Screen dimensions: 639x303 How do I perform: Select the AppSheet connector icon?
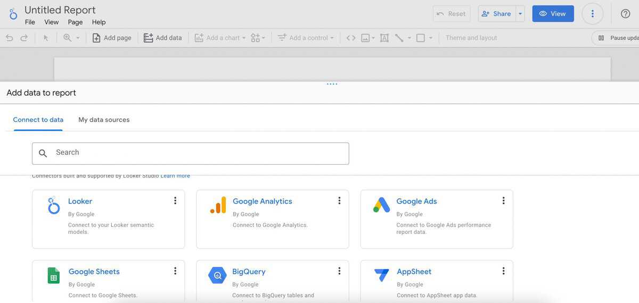coord(382,275)
